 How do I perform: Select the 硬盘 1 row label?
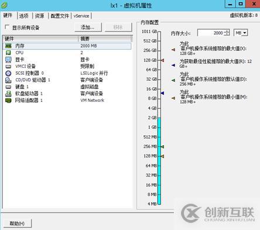[x=22, y=87]
